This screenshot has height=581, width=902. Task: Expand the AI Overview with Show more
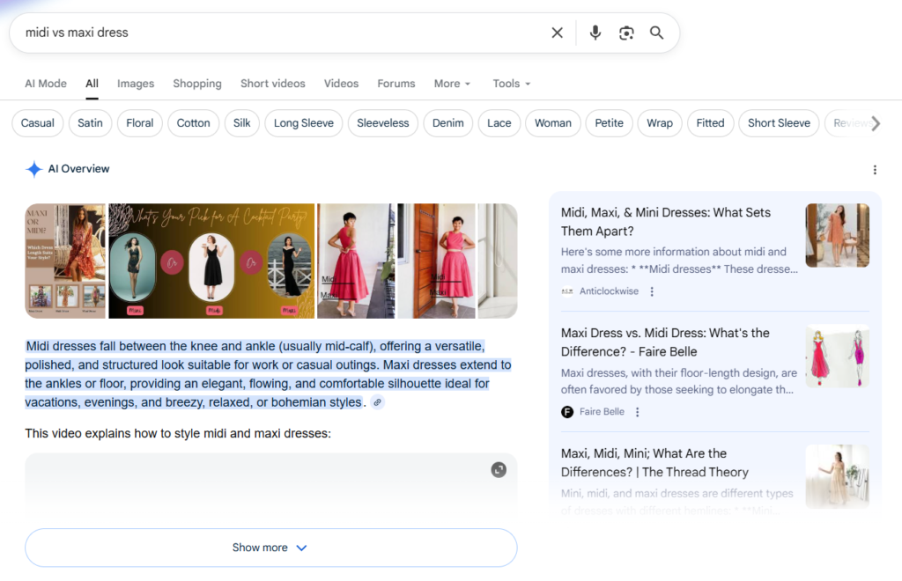tap(270, 547)
